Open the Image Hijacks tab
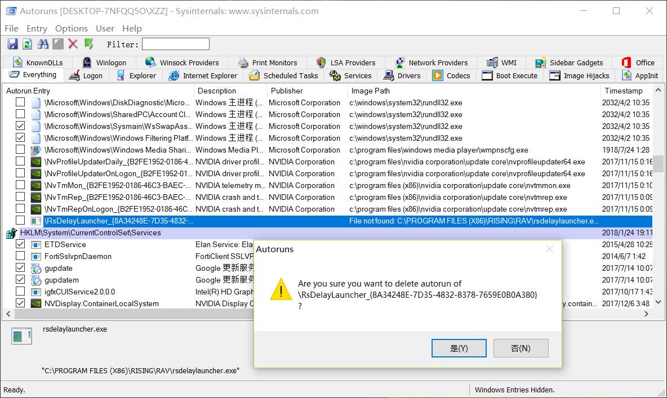Screen dimensions: 667x398 580,75
